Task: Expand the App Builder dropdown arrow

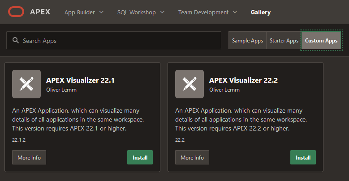Action: point(101,12)
